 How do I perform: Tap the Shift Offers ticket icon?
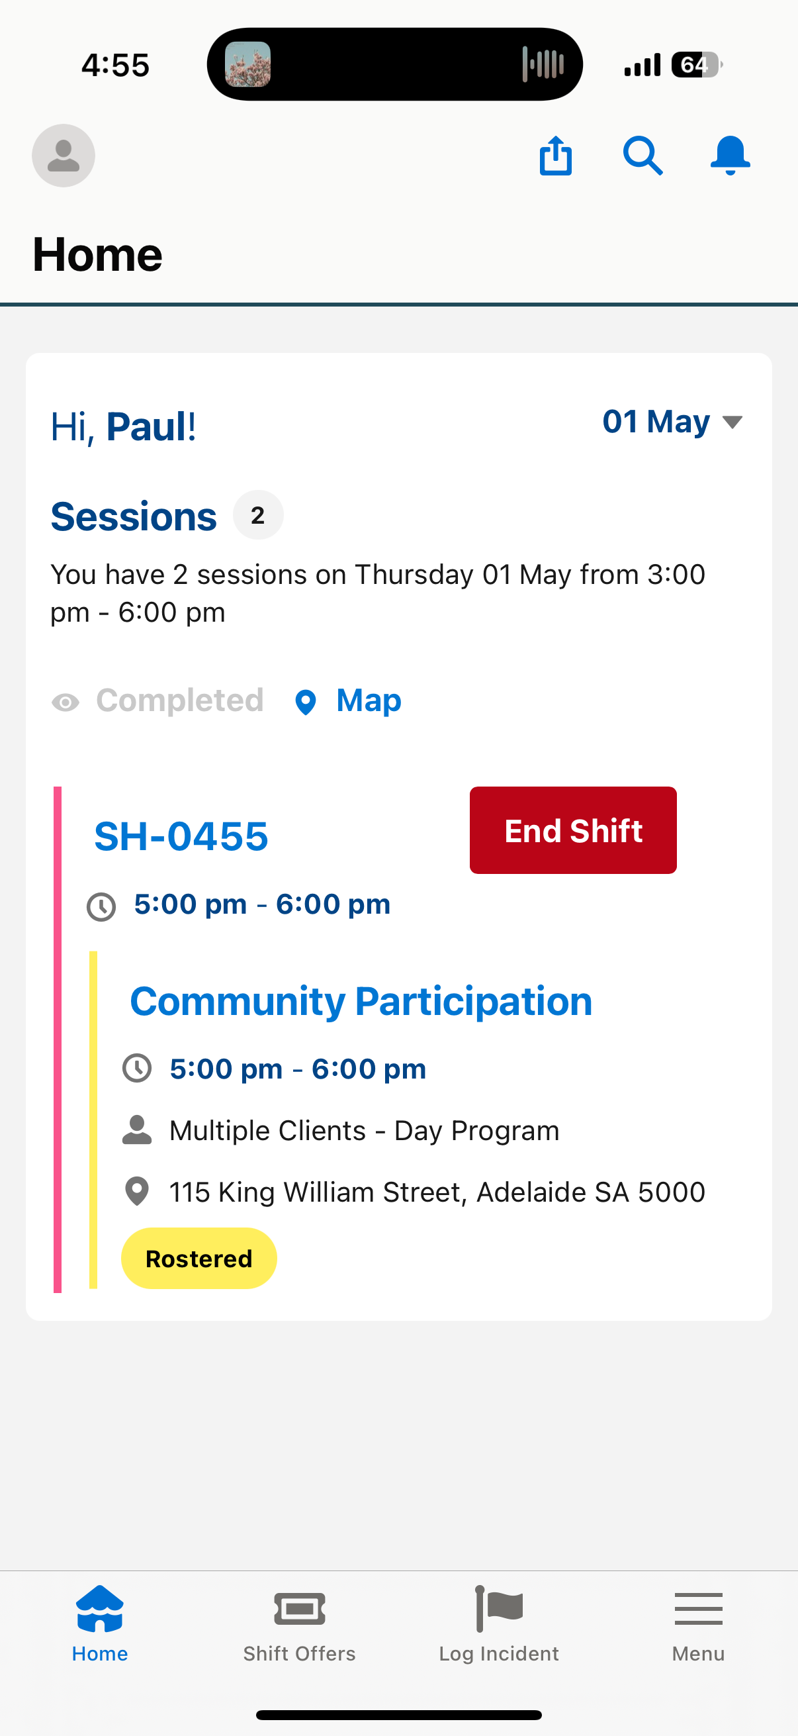300,1610
